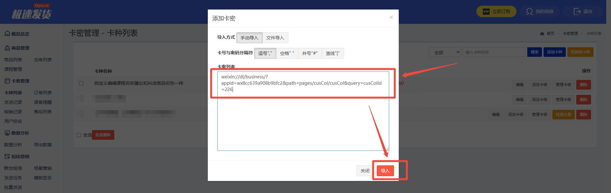Choose the 空格 separator option

pos(287,53)
